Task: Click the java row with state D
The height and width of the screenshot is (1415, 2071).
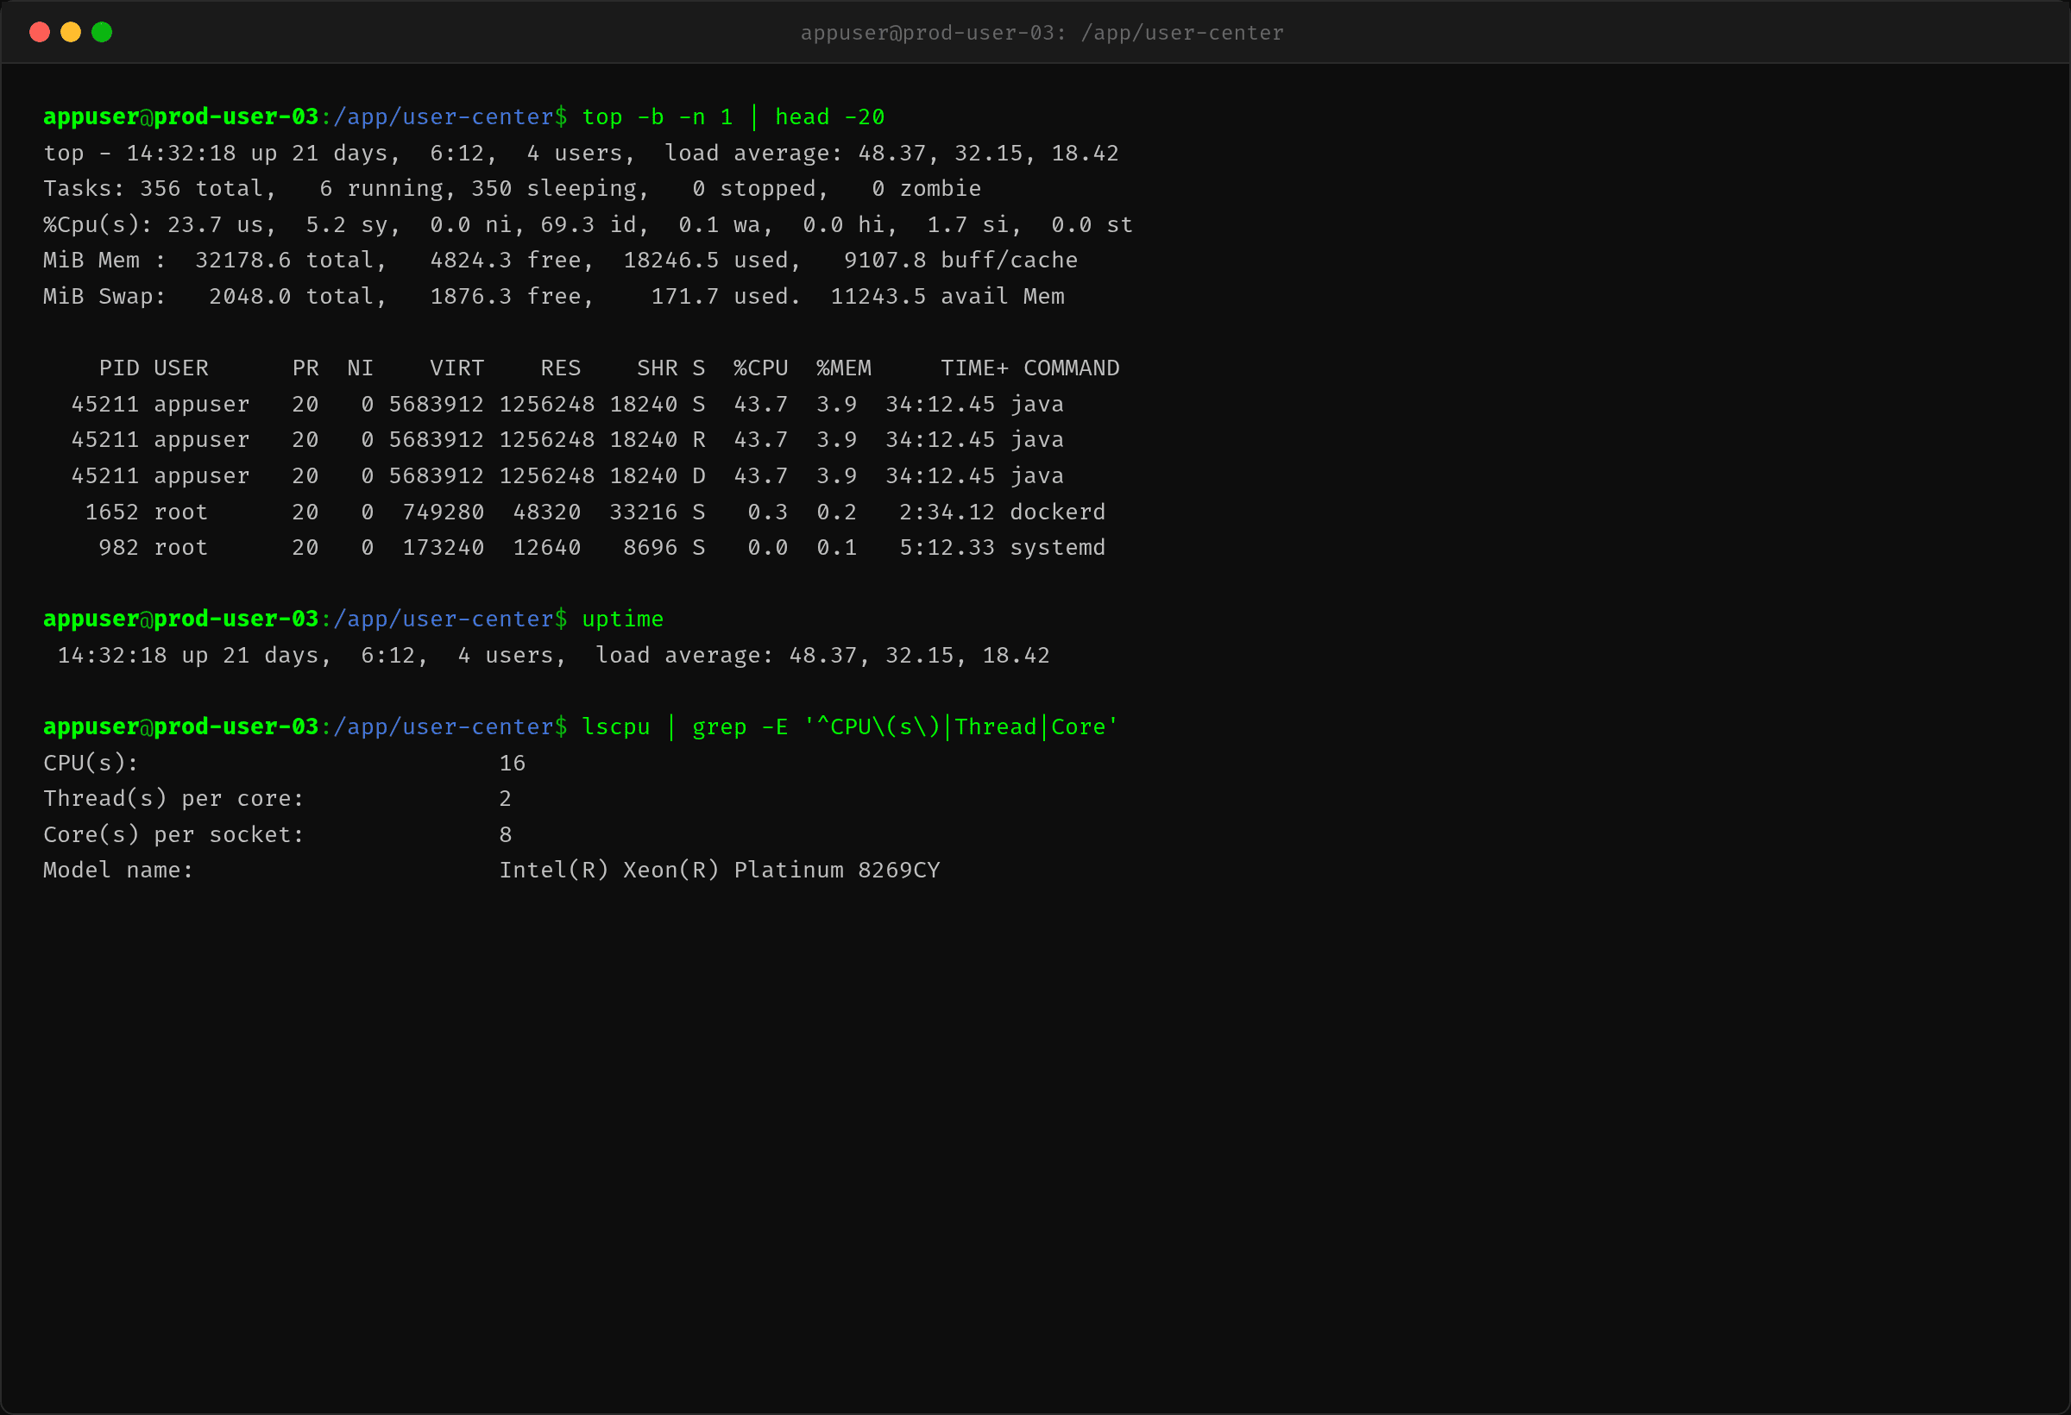Action: coord(568,475)
